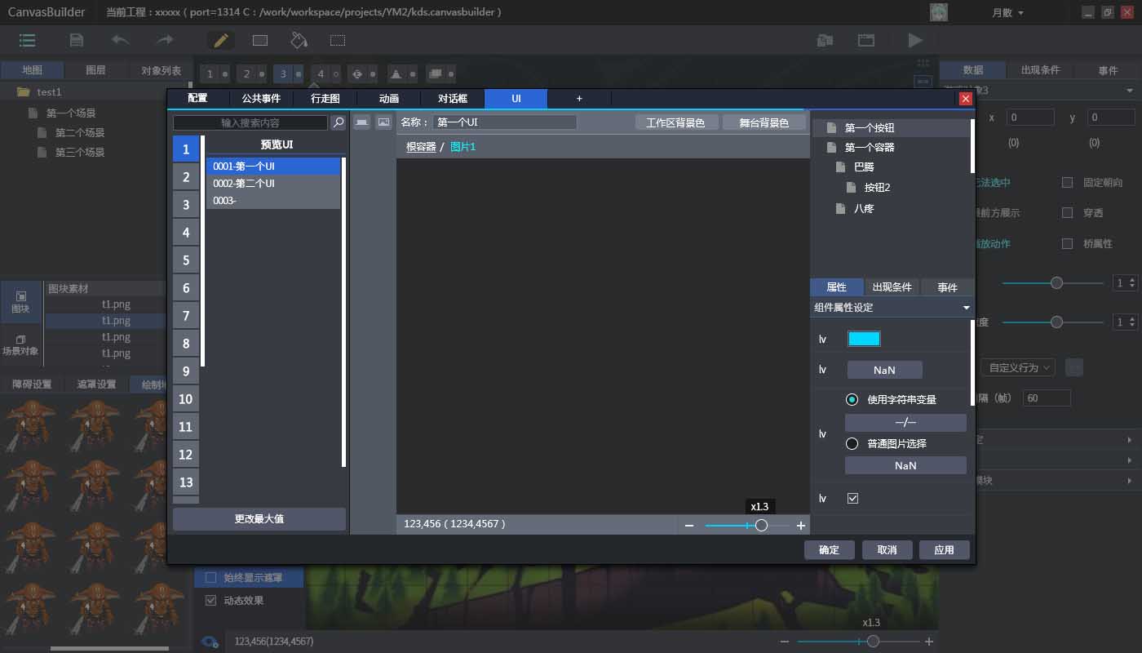Click the floppy disk save icon
The image size is (1142, 653).
[76, 40]
